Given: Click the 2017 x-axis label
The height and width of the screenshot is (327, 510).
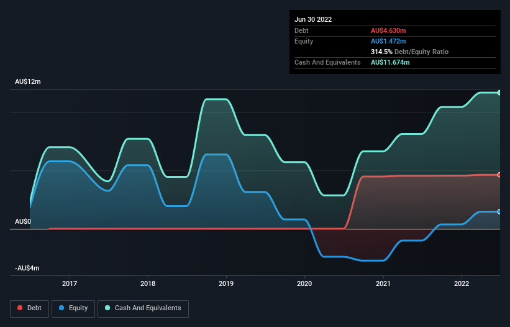Looking at the screenshot, I should [70, 283].
